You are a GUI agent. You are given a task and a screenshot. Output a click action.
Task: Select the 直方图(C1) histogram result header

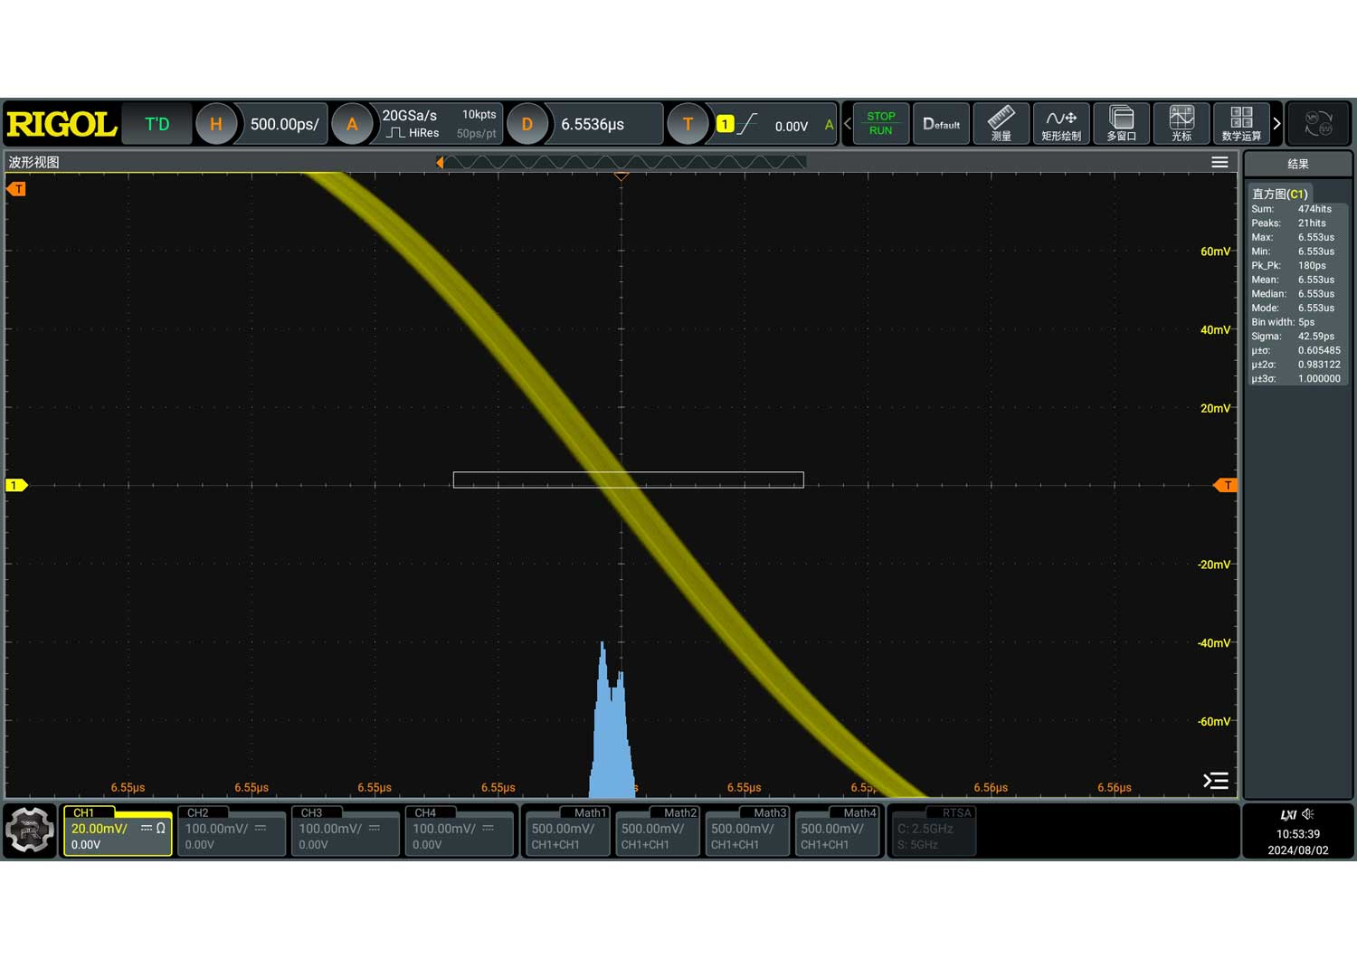click(1280, 194)
